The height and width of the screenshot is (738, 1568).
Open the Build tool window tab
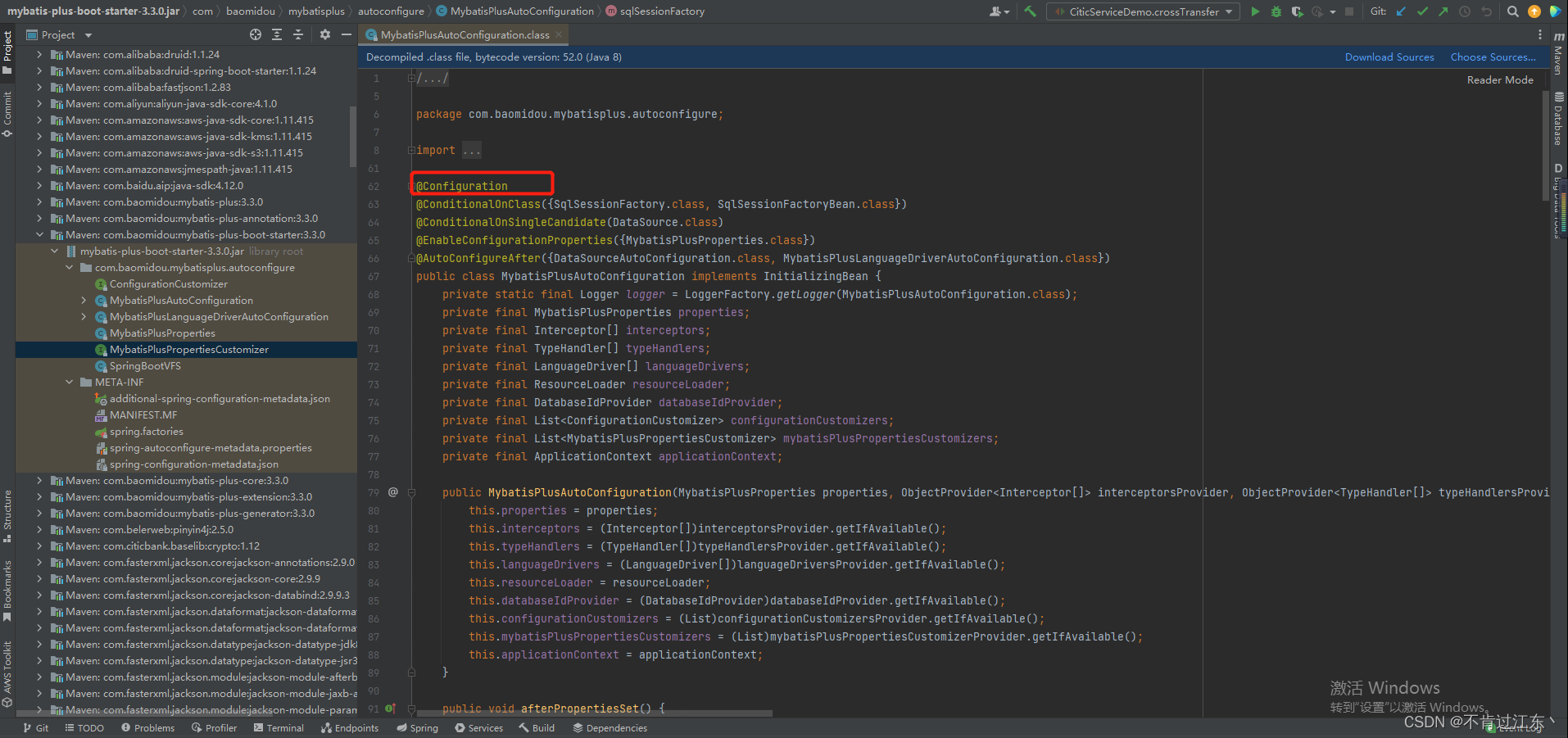pyautogui.click(x=537, y=727)
